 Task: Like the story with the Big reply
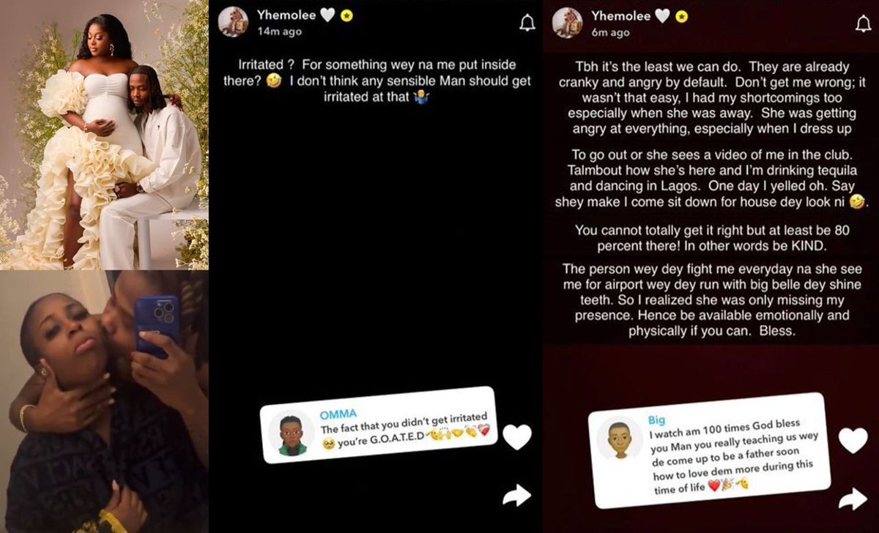853,440
